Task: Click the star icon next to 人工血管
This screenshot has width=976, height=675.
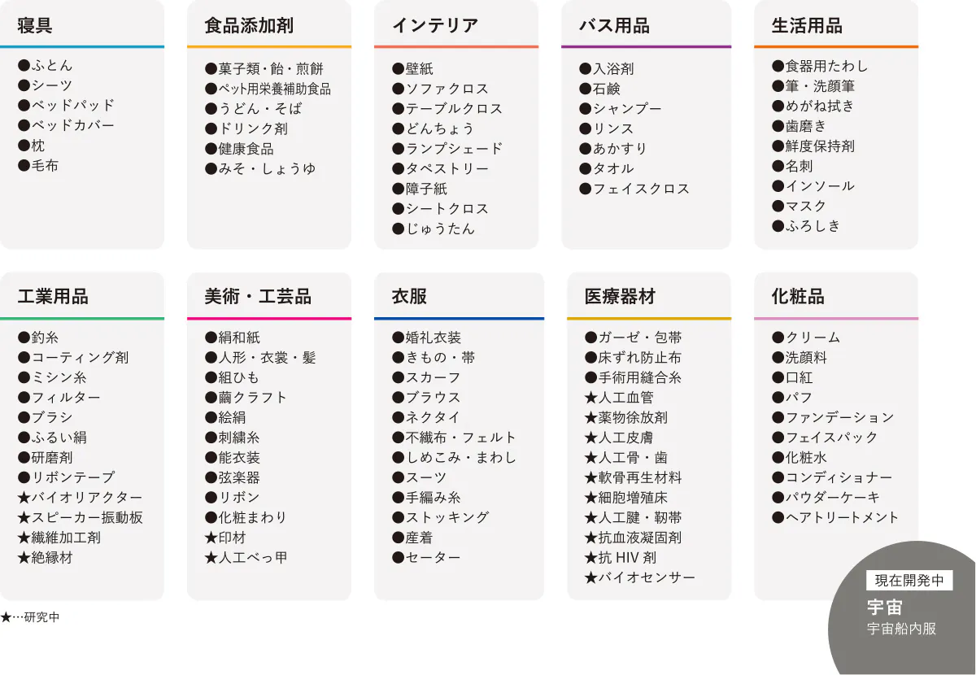Action: pyautogui.click(x=590, y=398)
